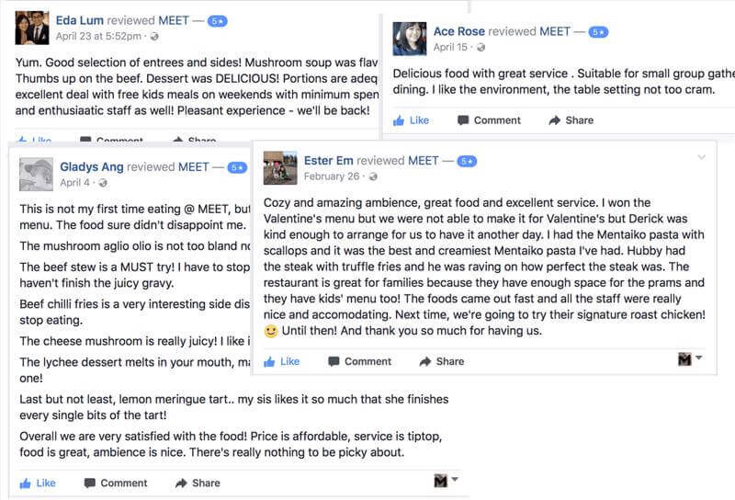This screenshot has width=735, height=500.
Task: Click Comment on Ester Em's review
Action: click(358, 361)
